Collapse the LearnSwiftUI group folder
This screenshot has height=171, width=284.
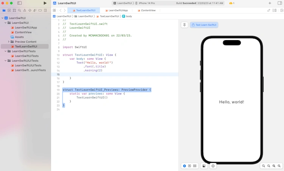pyautogui.click(x=5, y=23)
